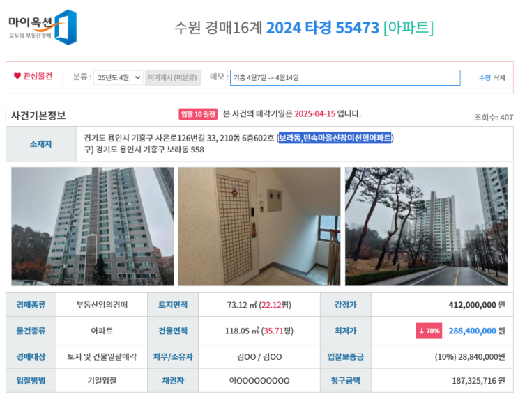Click the highlighted 보라동,민속마을신창미션힐아파트 text
The image size is (518, 394).
tap(335, 138)
